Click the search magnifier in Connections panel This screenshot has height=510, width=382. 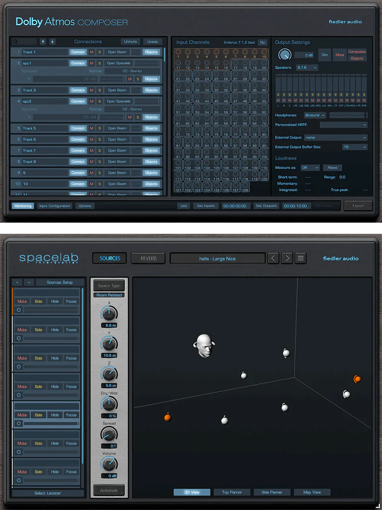(17, 42)
